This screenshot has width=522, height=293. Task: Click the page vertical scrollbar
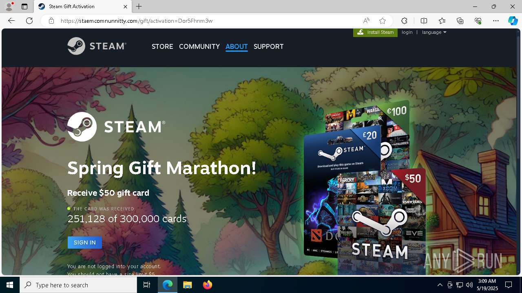click(x=518, y=151)
